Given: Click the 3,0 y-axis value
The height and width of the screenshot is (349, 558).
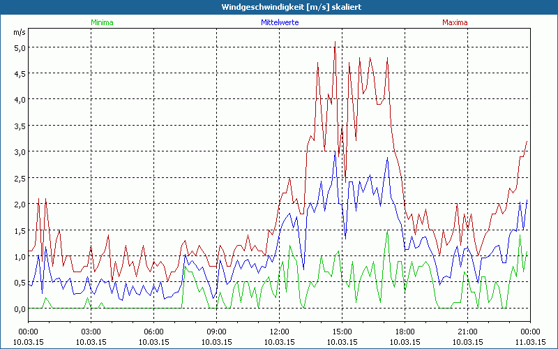Looking at the screenshot, I should [x=20, y=151].
